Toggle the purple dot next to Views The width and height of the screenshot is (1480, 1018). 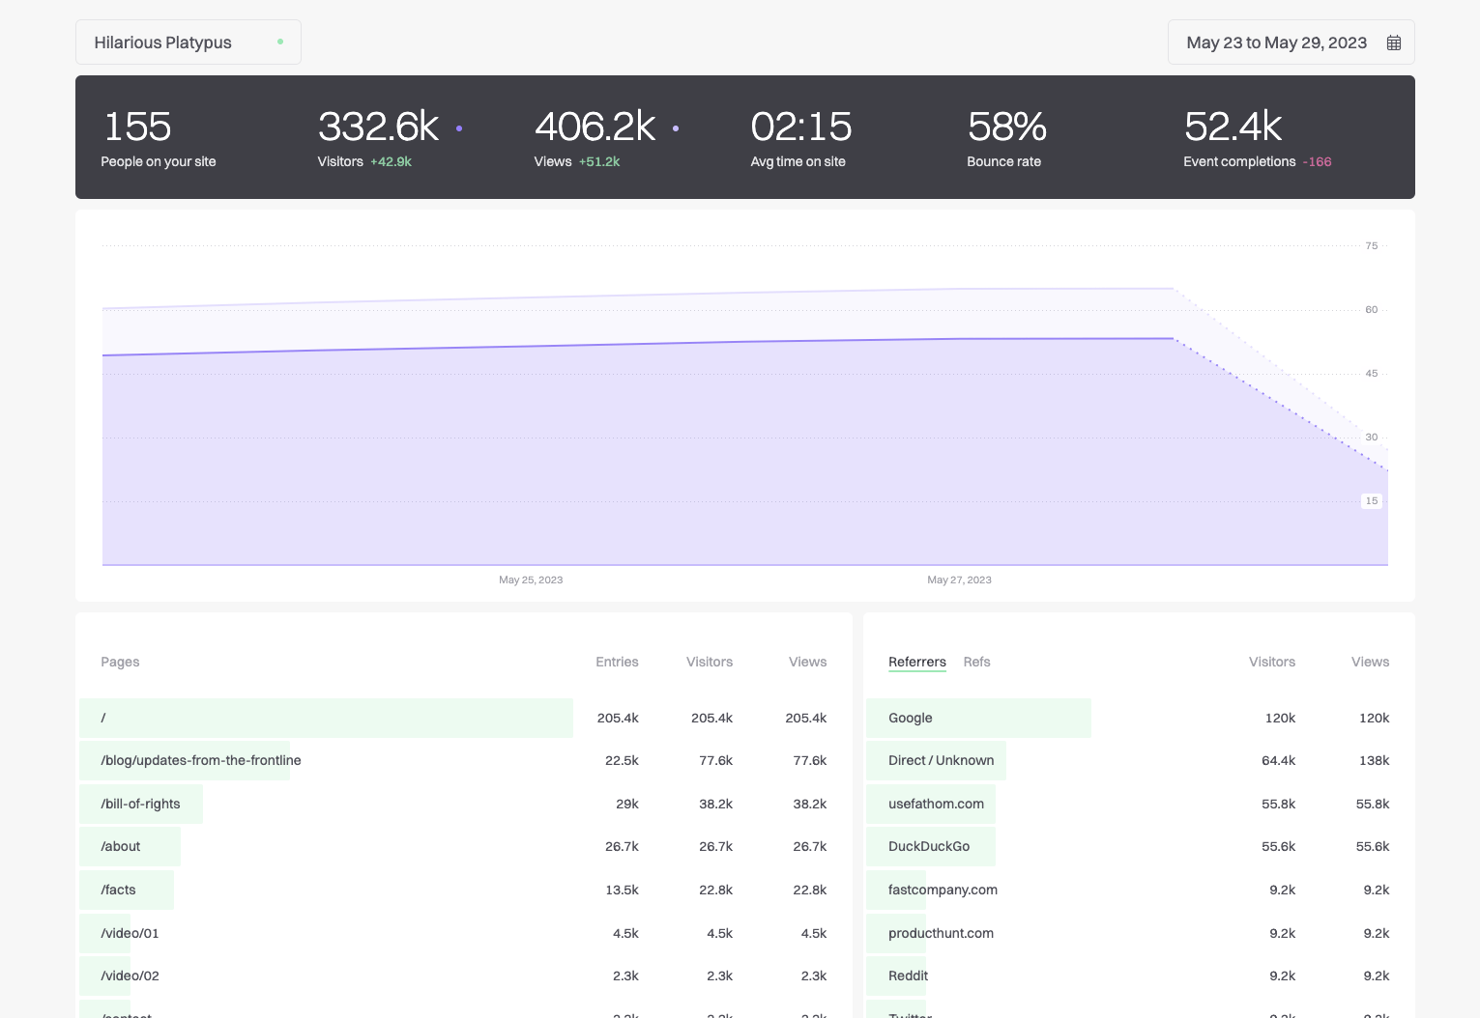(x=676, y=127)
